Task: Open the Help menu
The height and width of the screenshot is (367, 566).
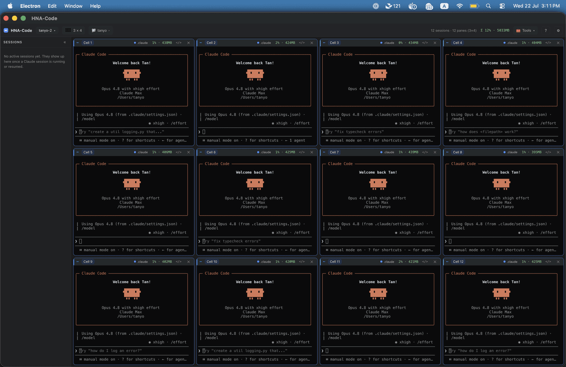Action: [95, 6]
